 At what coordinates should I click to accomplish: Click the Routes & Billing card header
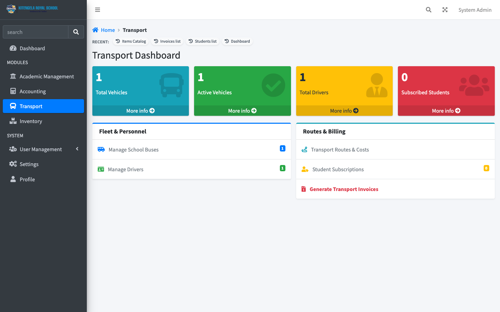(395, 131)
